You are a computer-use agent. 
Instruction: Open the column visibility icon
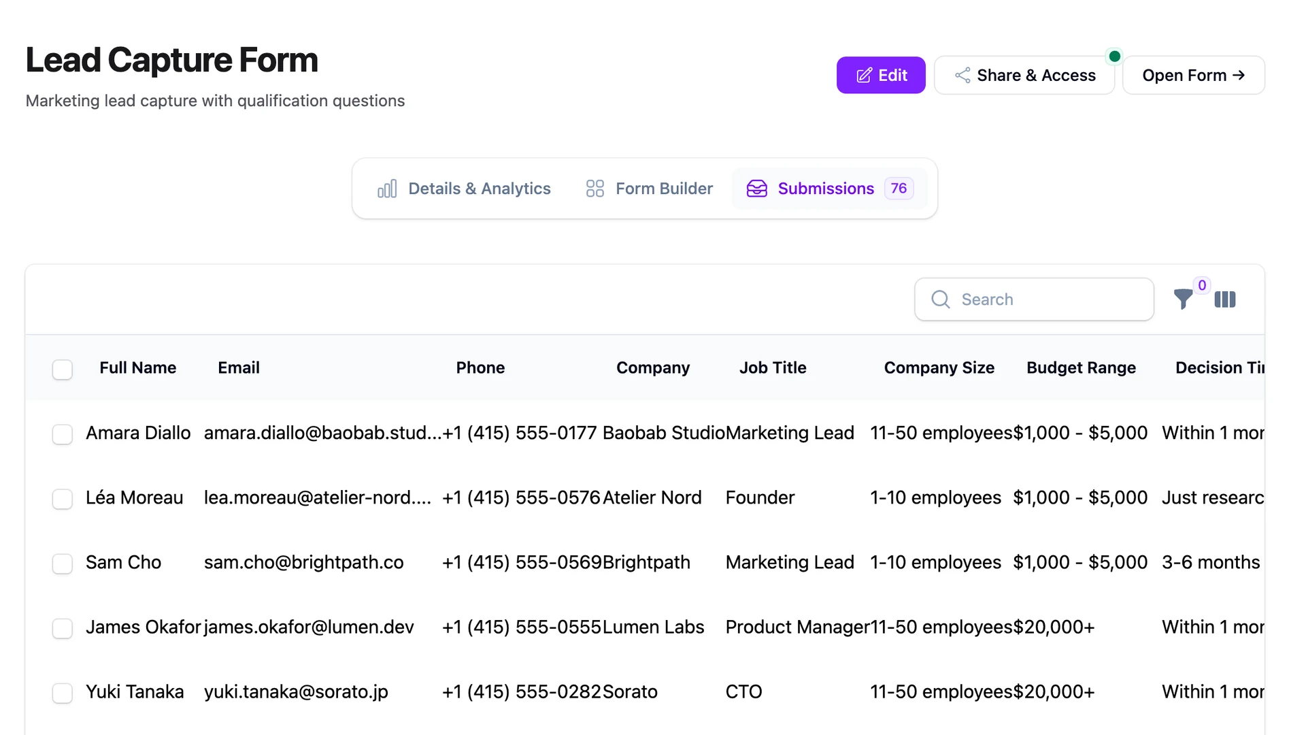point(1224,299)
